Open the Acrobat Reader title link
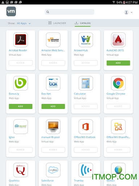 (x=18, y=50)
